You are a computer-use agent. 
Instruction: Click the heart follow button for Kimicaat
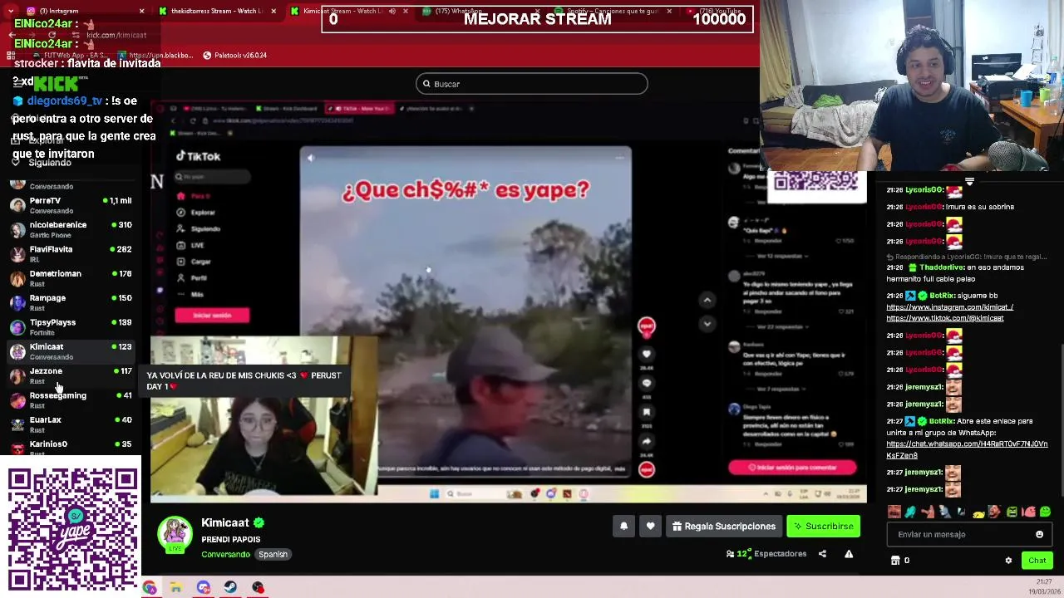[x=650, y=526]
